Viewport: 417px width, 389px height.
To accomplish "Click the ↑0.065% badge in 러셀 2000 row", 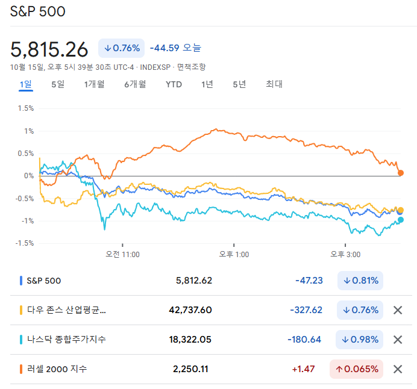I will click(356, 369).
